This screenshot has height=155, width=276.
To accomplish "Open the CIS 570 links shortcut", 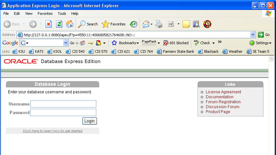I will coord(98,51).
